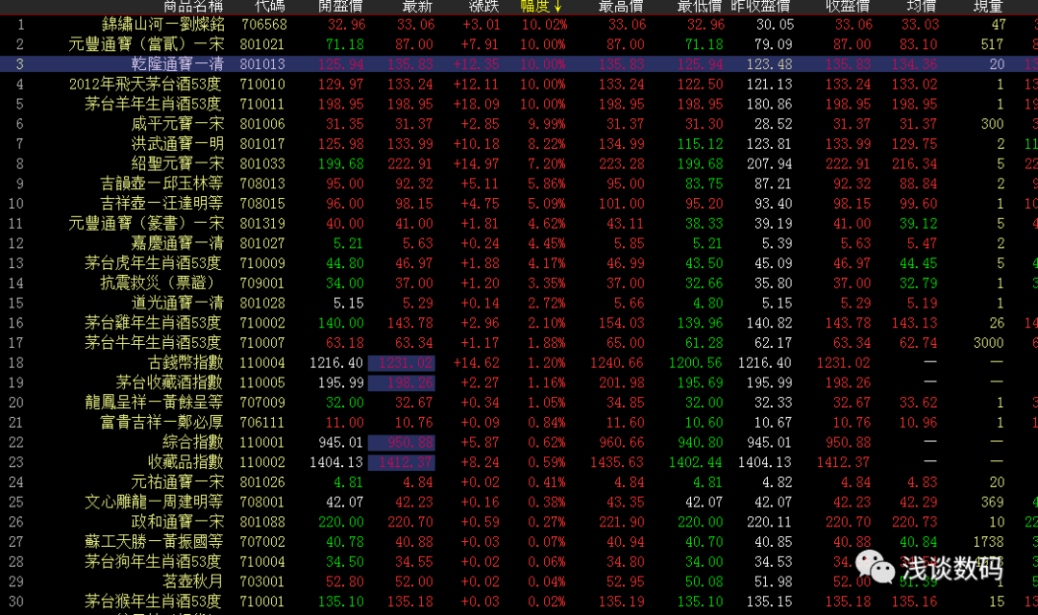
Task: Click code 710010
Action: coord(262,84)
